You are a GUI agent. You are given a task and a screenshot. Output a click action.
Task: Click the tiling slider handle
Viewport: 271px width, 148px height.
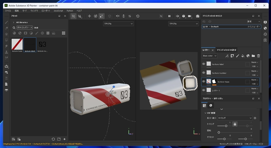coord(226,126)
